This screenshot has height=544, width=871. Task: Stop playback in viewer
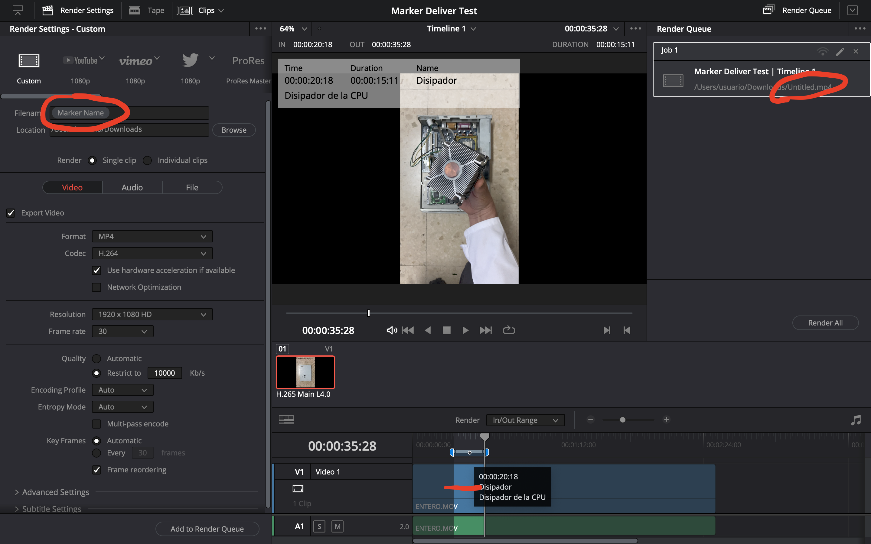click(446, 330)
